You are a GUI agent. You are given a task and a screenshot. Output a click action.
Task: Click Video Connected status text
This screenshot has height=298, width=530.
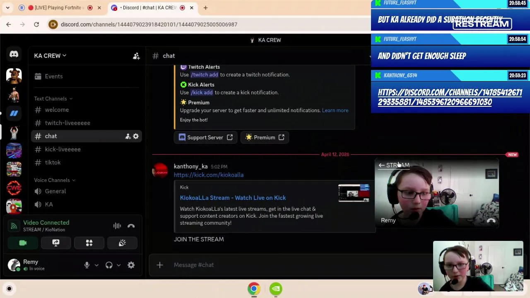[46, 223]
